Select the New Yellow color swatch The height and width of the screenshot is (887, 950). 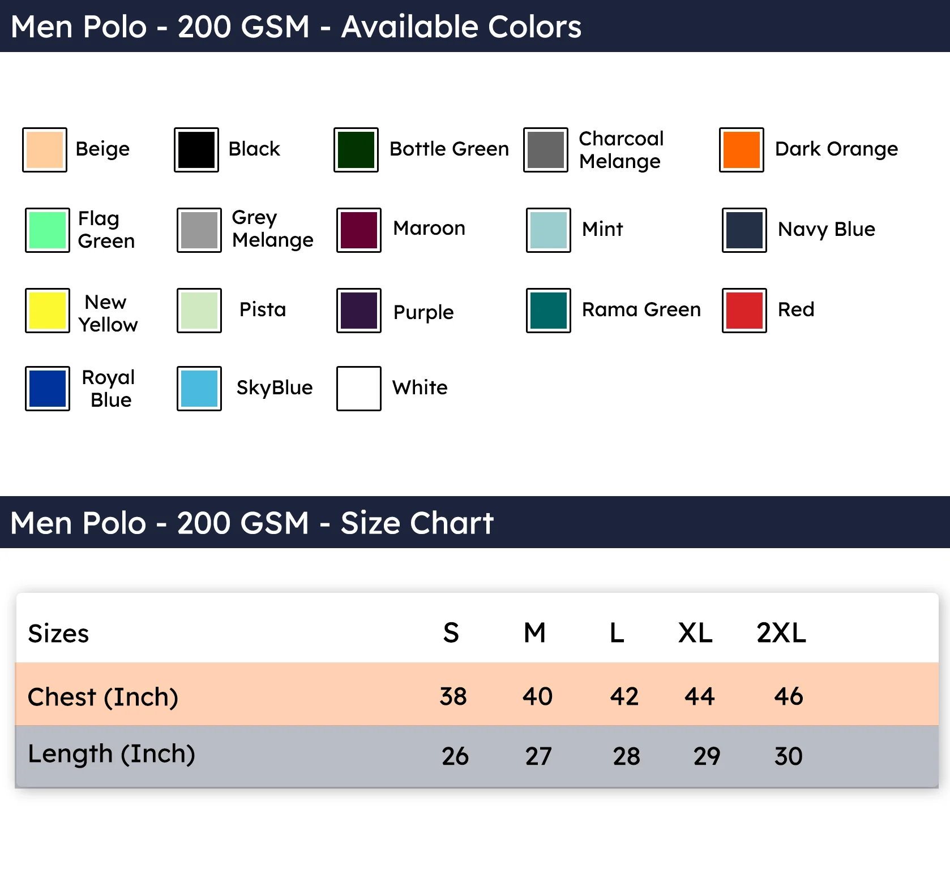pos(48,311)
